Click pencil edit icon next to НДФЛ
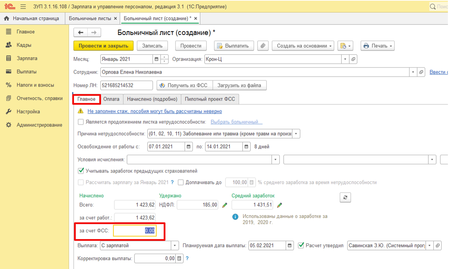This screenshot has height=269, width=449. point(224,205)
